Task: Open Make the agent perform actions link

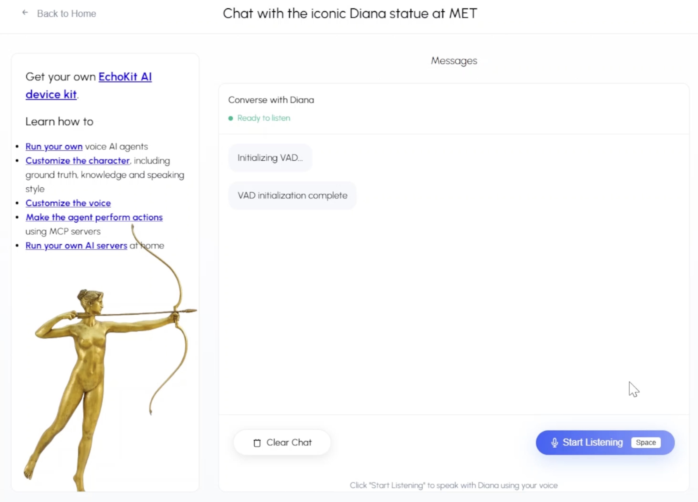Action: point(94,217)
